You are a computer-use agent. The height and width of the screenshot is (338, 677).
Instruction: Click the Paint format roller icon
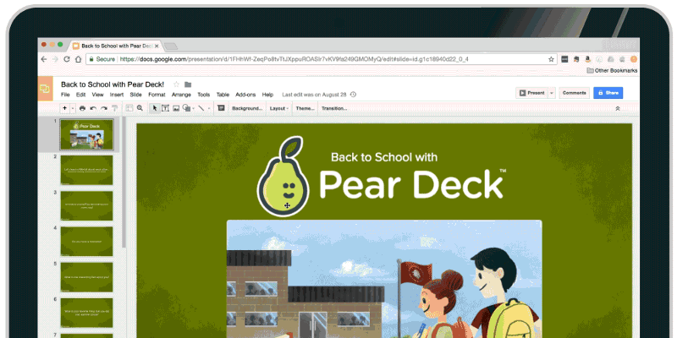pos(115,109)
